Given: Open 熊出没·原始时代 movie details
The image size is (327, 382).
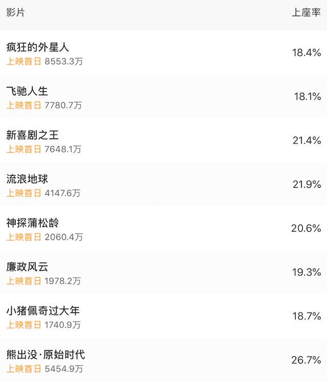Looking at the screenshot, I should pos(163,360).
